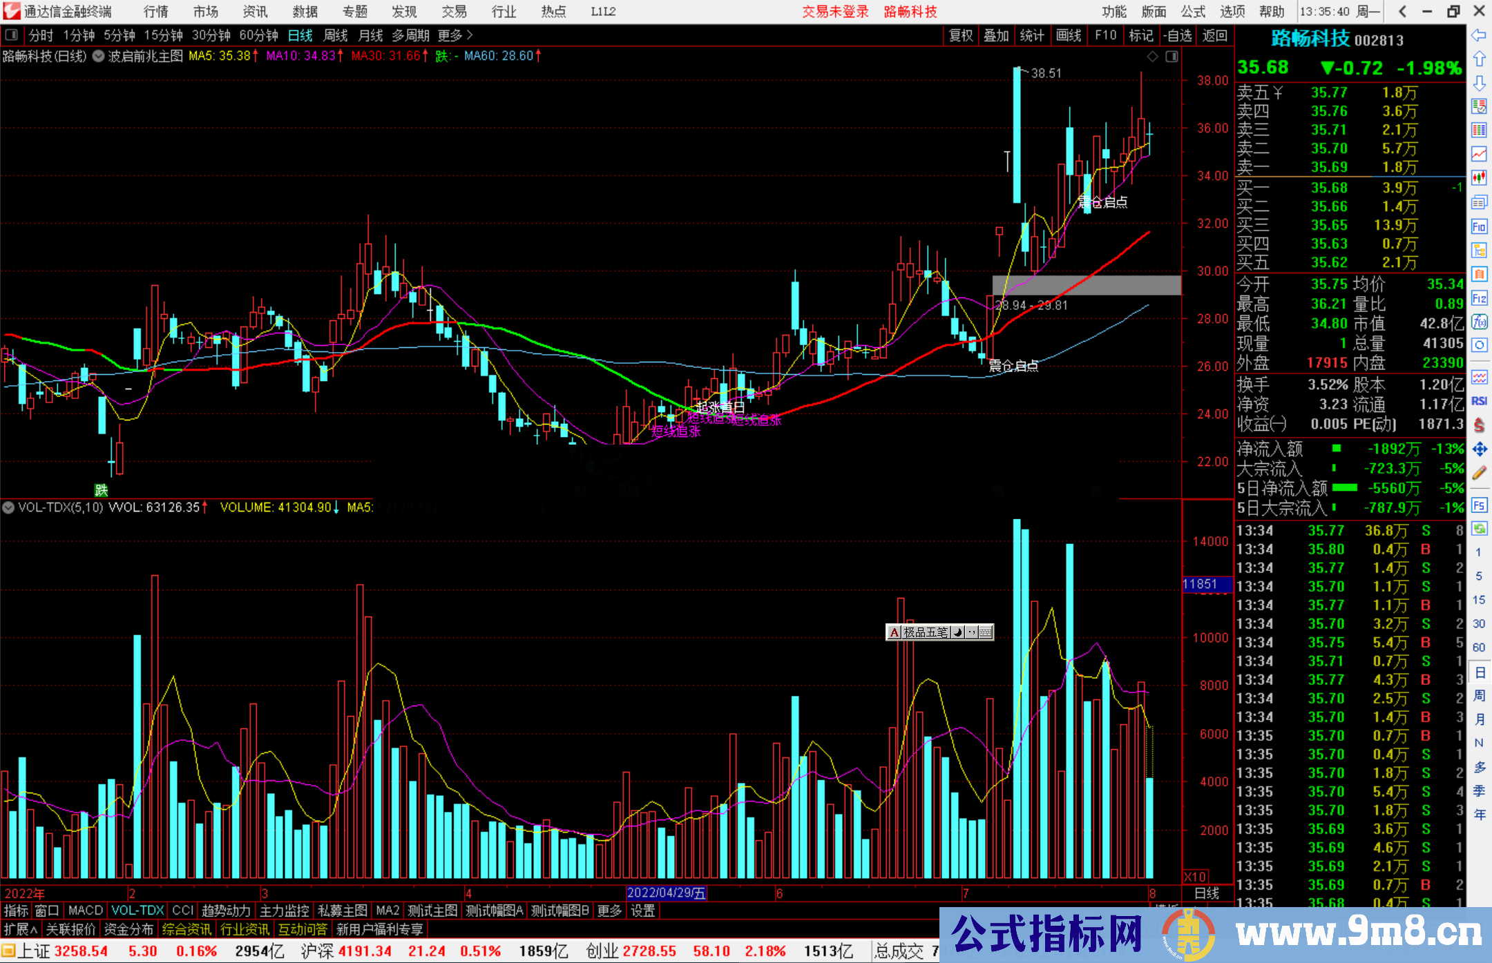This screenshot has width=1492, height=963.
Task: Click the F10 button in chart toolbar
Action: [x=1105, y=35]
